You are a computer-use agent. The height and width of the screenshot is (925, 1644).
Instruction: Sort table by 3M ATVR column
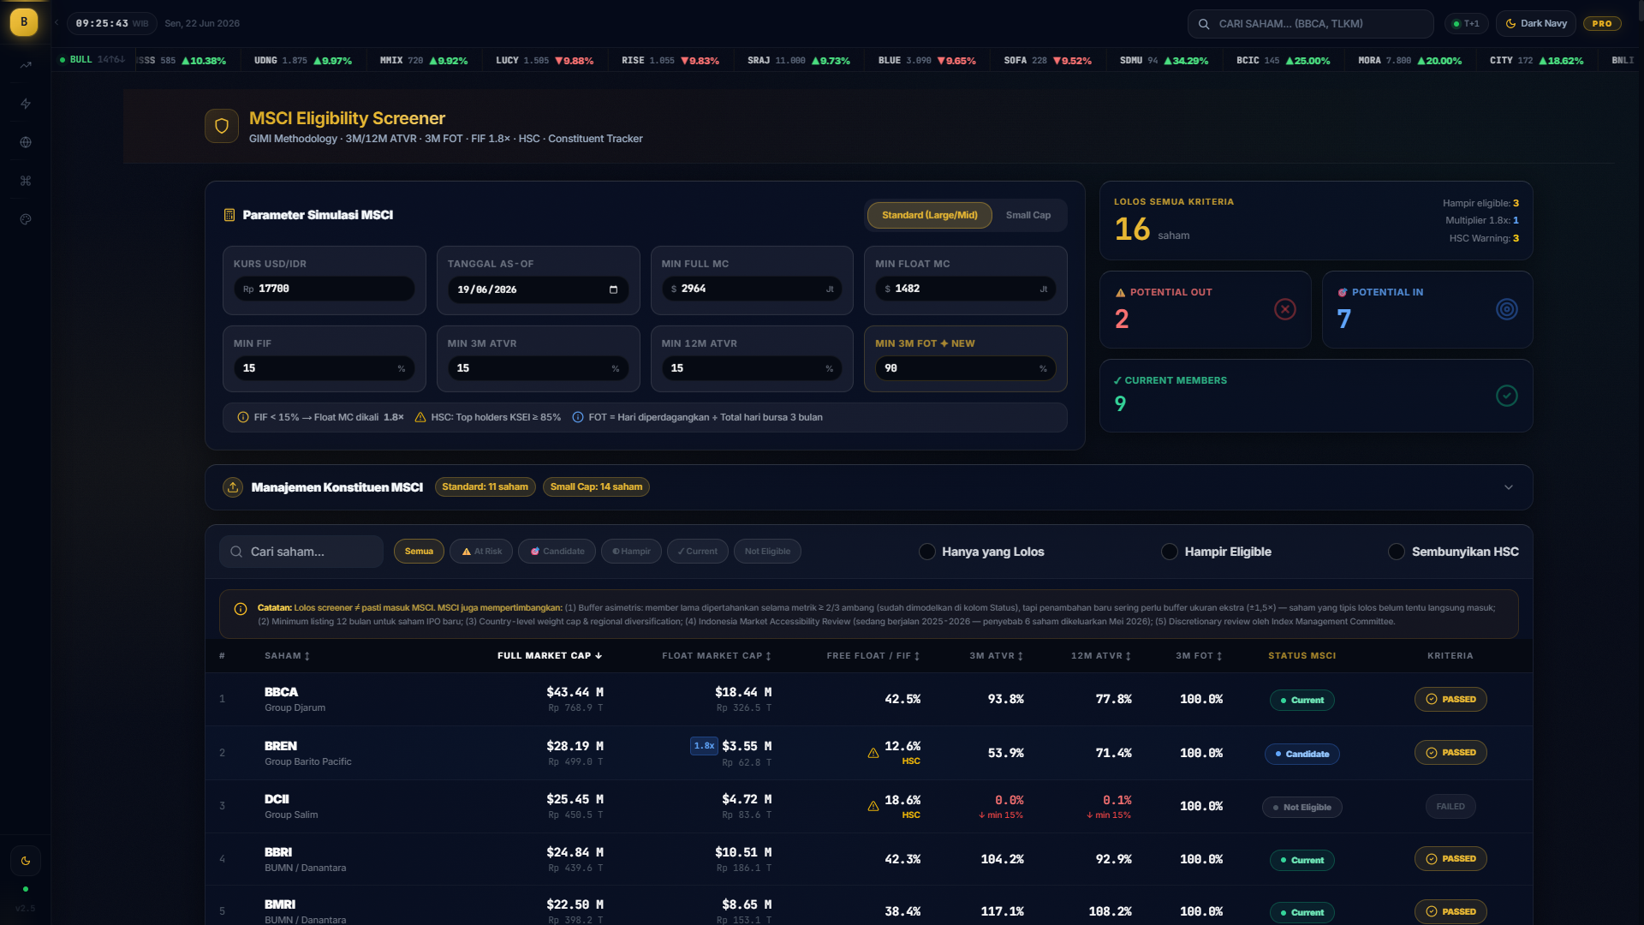tap(997, 656)
